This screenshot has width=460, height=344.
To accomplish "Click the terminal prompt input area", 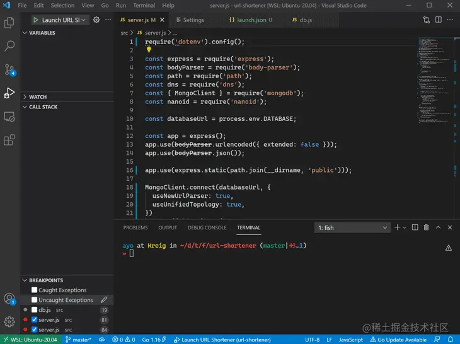I will [x=132, y=253].
